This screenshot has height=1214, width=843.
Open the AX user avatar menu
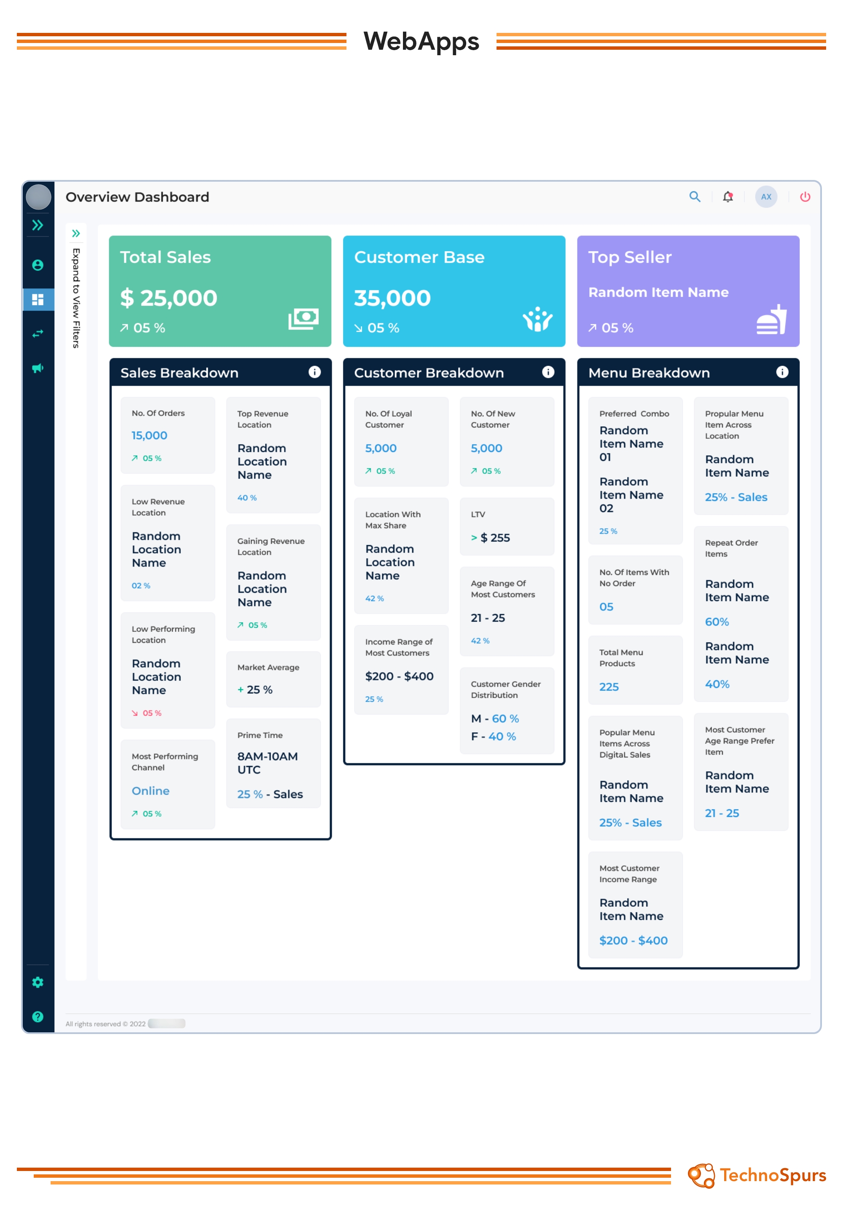tap(766, 197)
